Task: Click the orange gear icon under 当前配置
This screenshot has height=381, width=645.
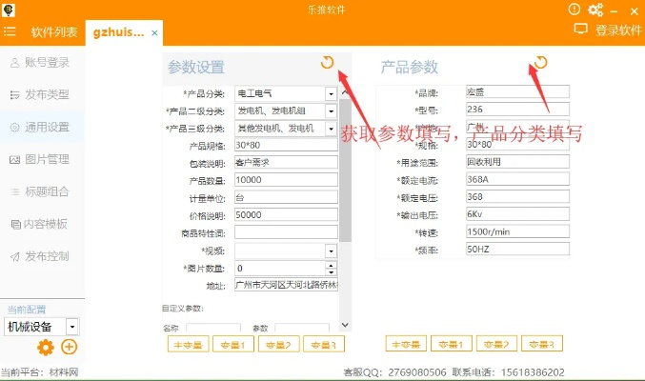Action: [x=44, y=348]
